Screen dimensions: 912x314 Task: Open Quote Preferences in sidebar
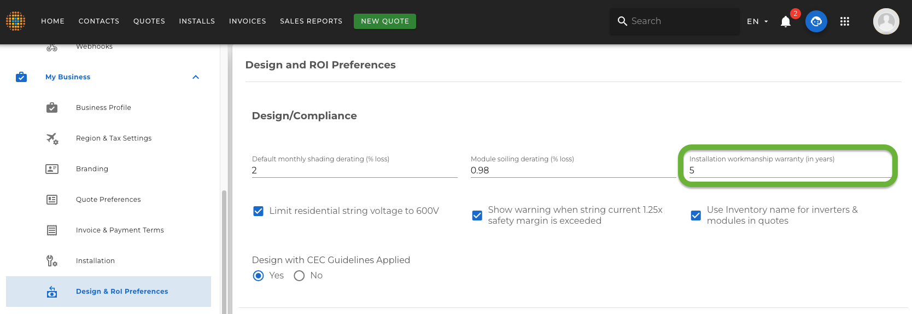click(x=108, y=200)
